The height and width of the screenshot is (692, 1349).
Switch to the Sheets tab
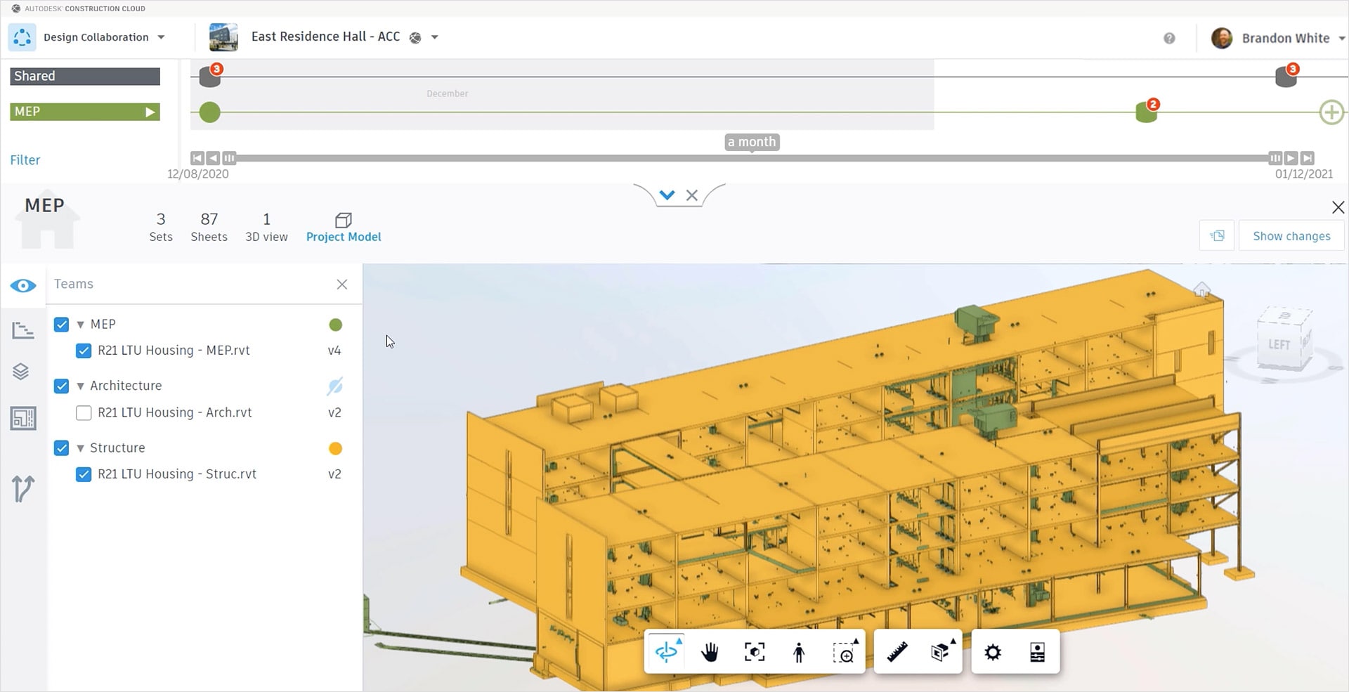point(209,227)
